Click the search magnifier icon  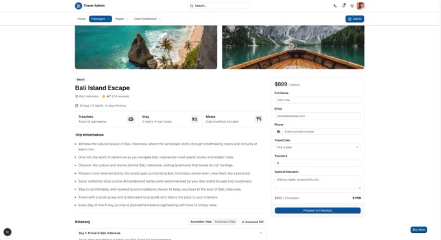[x=191, y=6]
